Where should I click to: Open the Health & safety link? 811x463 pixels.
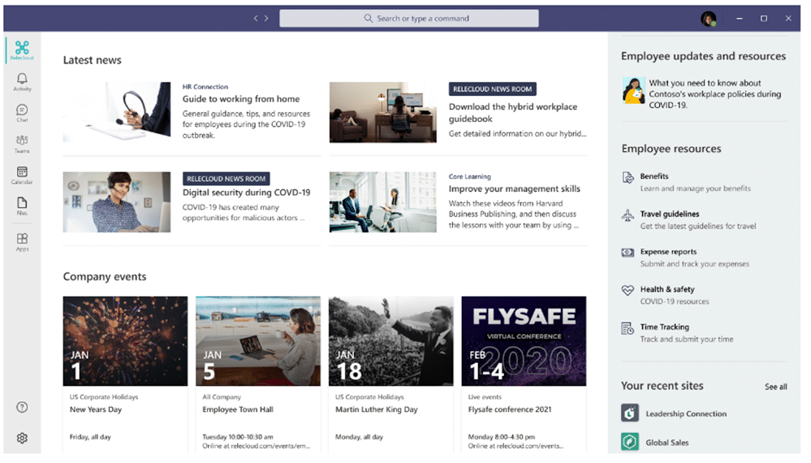(667, 289)
